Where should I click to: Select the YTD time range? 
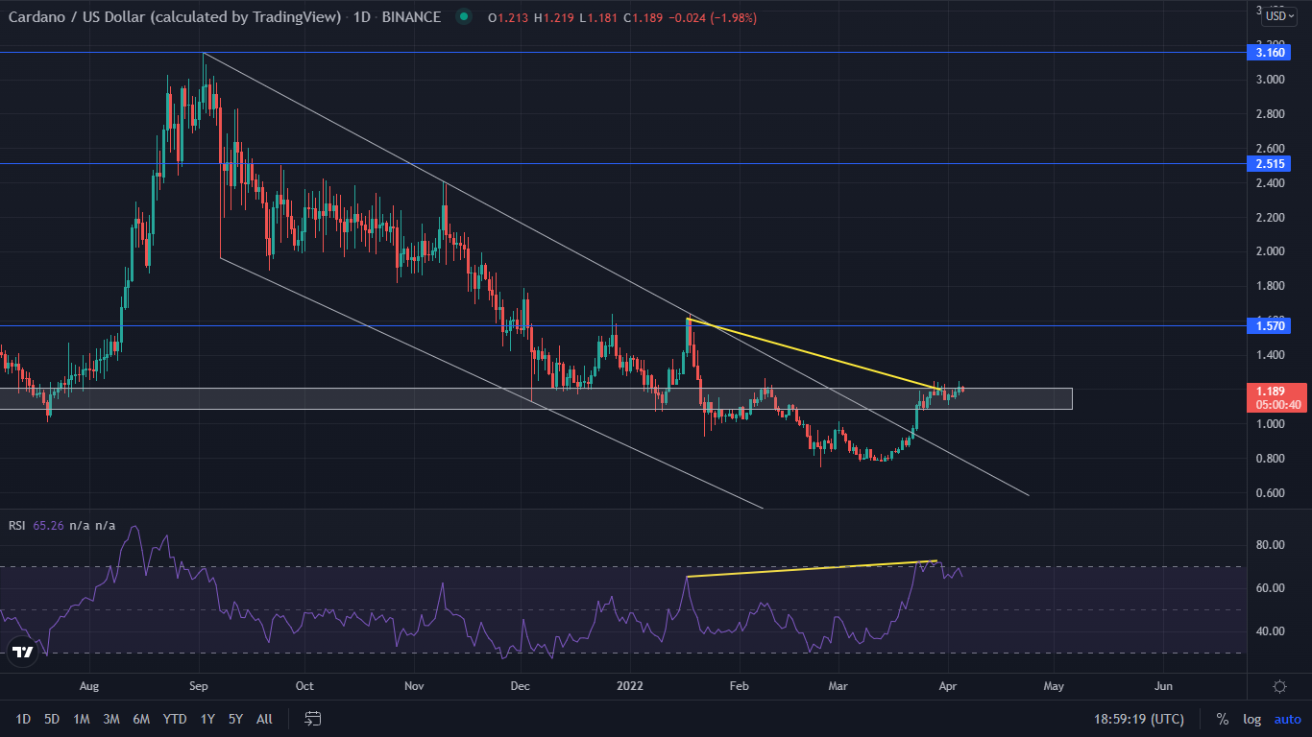(175, 719)
